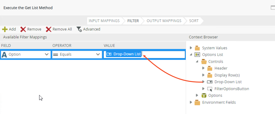The width and height of the screenshot is (275, 114).
Task: Click the FIELD column header
Action: tap(6, 46)
